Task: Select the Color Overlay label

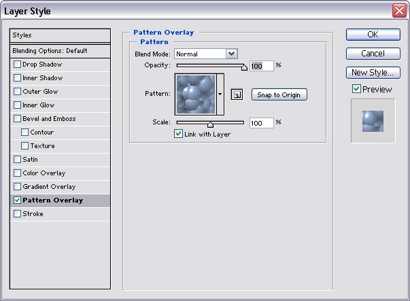Action: [x=44, y=173]
